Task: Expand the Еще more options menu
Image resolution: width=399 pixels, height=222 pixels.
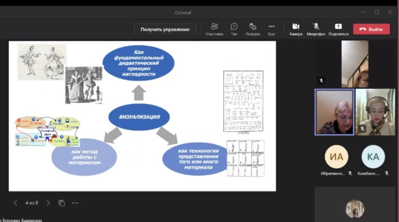Action: pyautogui.click(x=272, y=29)
